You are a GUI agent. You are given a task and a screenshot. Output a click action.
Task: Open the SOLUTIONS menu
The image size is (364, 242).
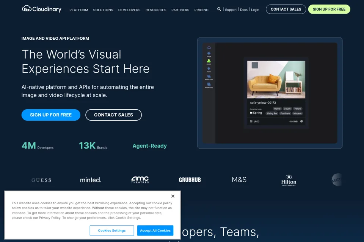pos(103,10)
